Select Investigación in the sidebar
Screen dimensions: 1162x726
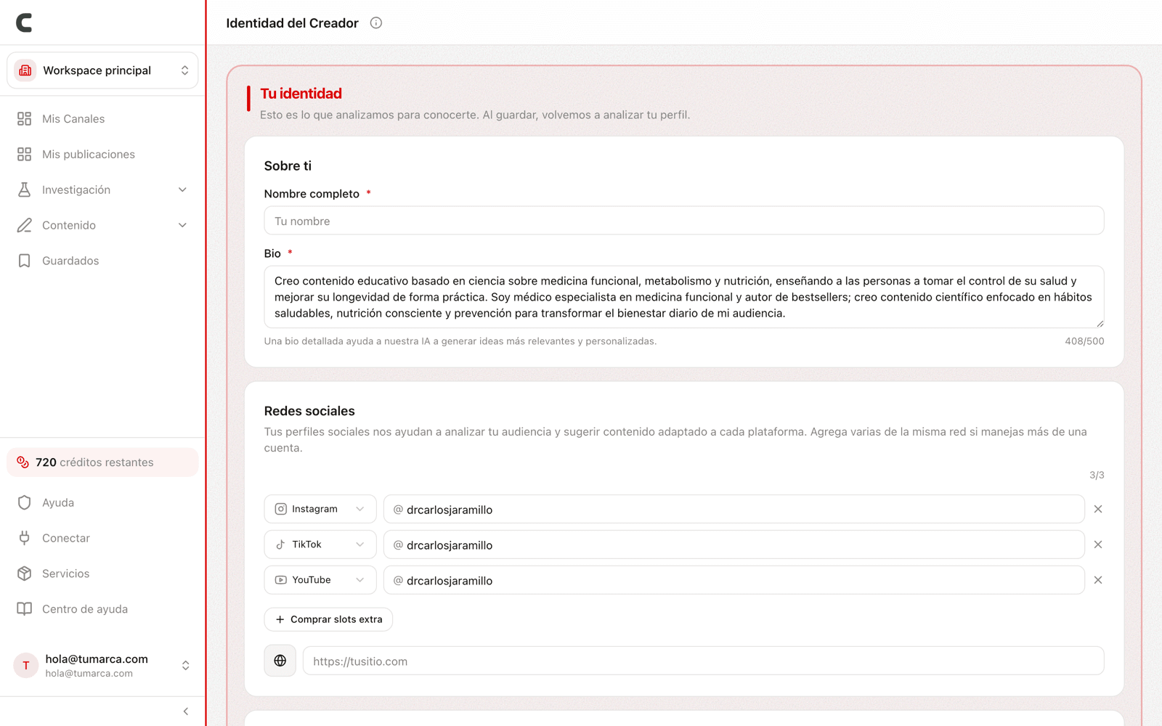pyautogui.click(x=102, y=189)
